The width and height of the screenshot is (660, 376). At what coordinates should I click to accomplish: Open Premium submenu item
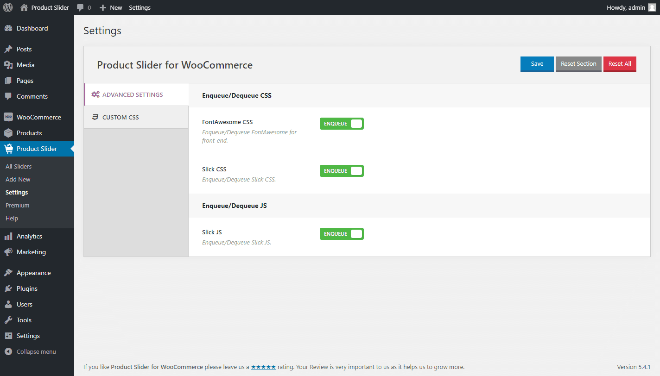[x=18, y=205]
